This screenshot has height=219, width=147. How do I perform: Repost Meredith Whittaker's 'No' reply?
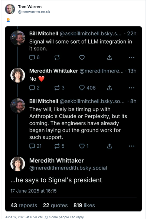59,88
